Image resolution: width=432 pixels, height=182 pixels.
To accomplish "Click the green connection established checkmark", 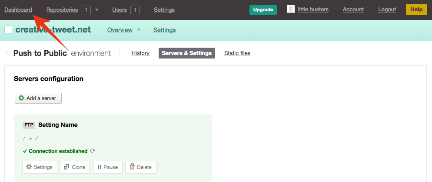I will [24, 151].
